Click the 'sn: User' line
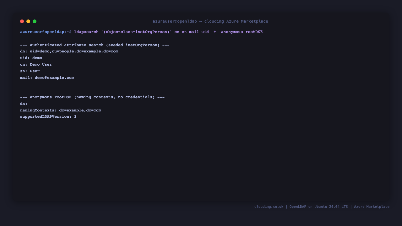The width and height of the screenshot is (402, 226). (30, 71)
